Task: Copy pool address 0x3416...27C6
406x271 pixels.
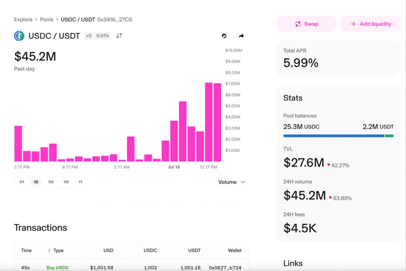Action: [x=115, y=19]
